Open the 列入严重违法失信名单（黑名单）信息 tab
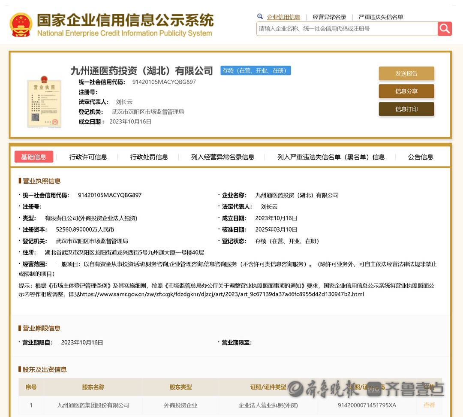The image size is (463, 417). 331,157
